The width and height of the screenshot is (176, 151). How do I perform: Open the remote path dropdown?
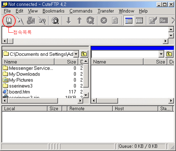(x=161, y=54)
